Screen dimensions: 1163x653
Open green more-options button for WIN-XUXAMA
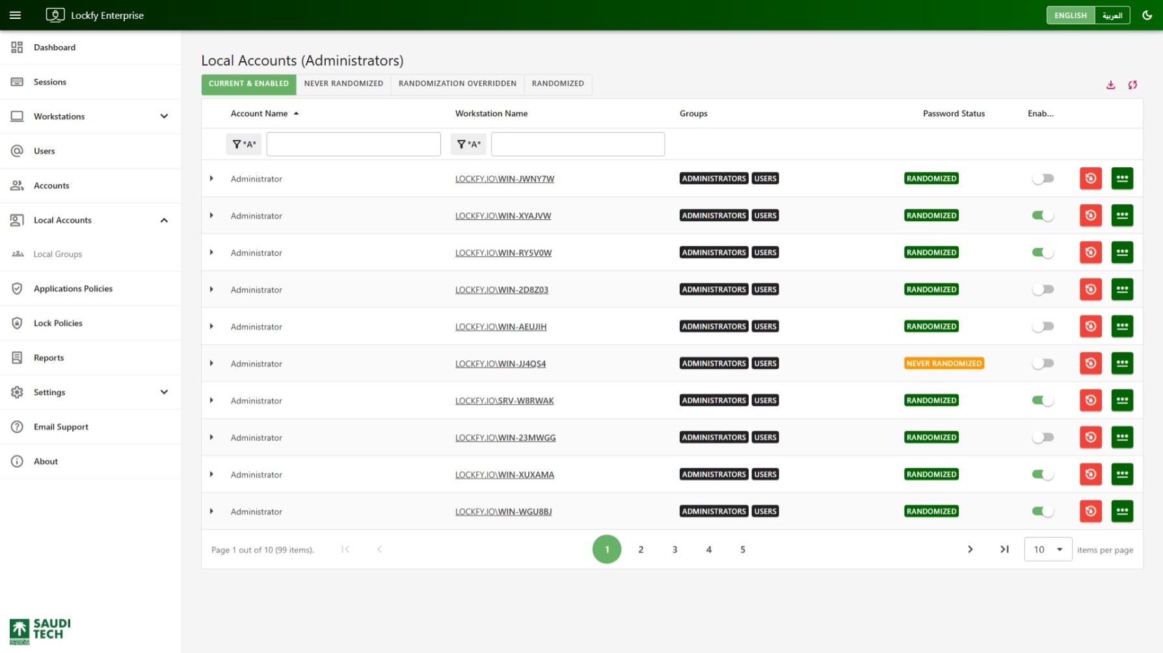(1122, 474)
